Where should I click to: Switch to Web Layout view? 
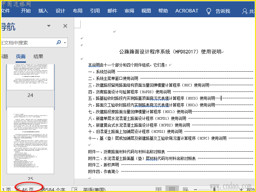click(x=185, y=189)
